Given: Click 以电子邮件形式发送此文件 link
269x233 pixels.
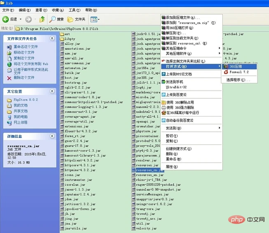Looking at the screenshot, I should click(x=31, y=71).
